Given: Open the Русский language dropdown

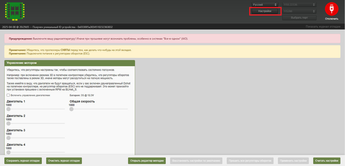Looking at the screenshot, I should pos(265,5).
